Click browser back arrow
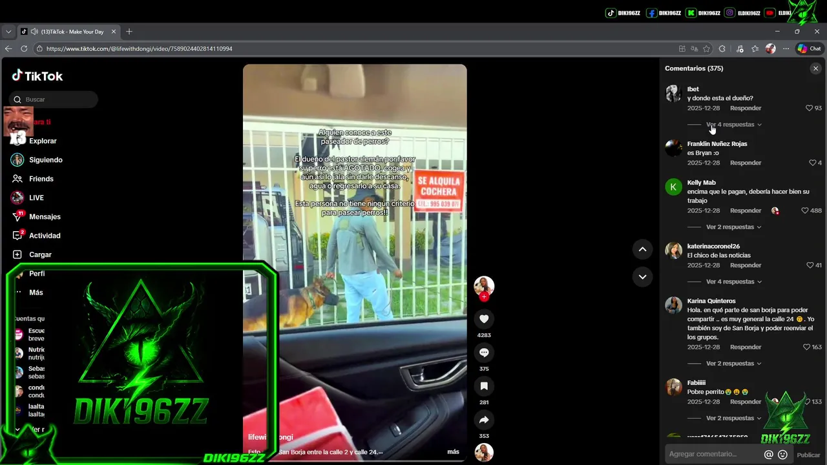827x465 pixels. click(8, 48)
